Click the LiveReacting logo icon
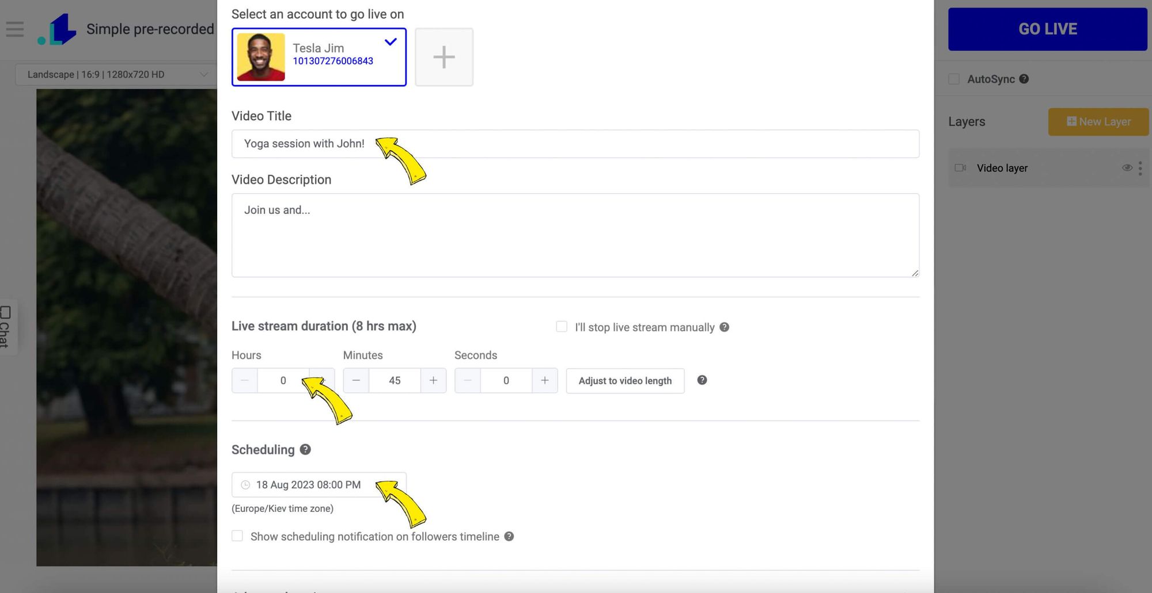This screenshot has height=593, width=1152. tap(56, 29)
